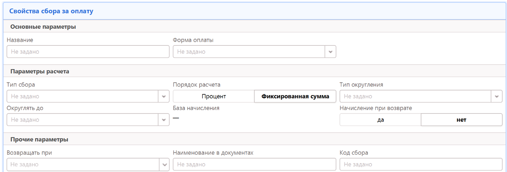Screen dimensions: 507x172
Task: Choose the "Фиксированная сумма" option
Action: click(x=295, y=96)
